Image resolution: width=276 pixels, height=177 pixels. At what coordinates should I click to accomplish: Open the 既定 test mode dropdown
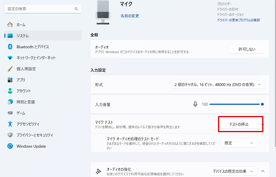click(239, 143)
